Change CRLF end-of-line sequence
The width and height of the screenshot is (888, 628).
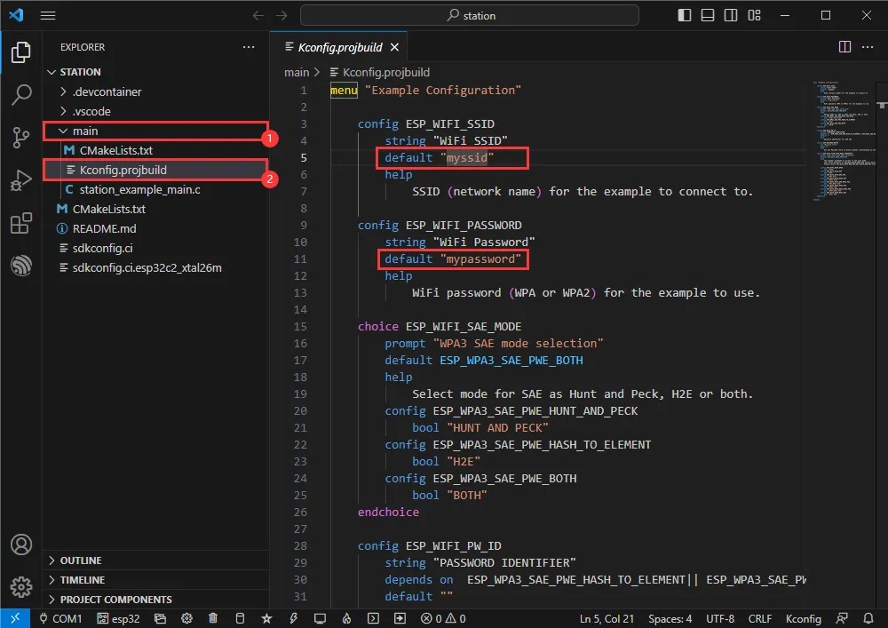pos(760,618)
